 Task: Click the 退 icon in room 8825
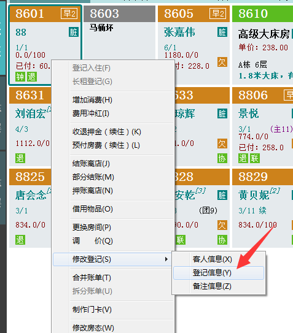point(20,240)
